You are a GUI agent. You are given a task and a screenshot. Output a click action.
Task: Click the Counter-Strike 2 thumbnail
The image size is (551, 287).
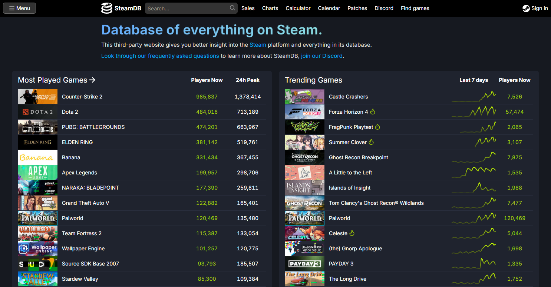pyautogui.click(x=37, y=96)
